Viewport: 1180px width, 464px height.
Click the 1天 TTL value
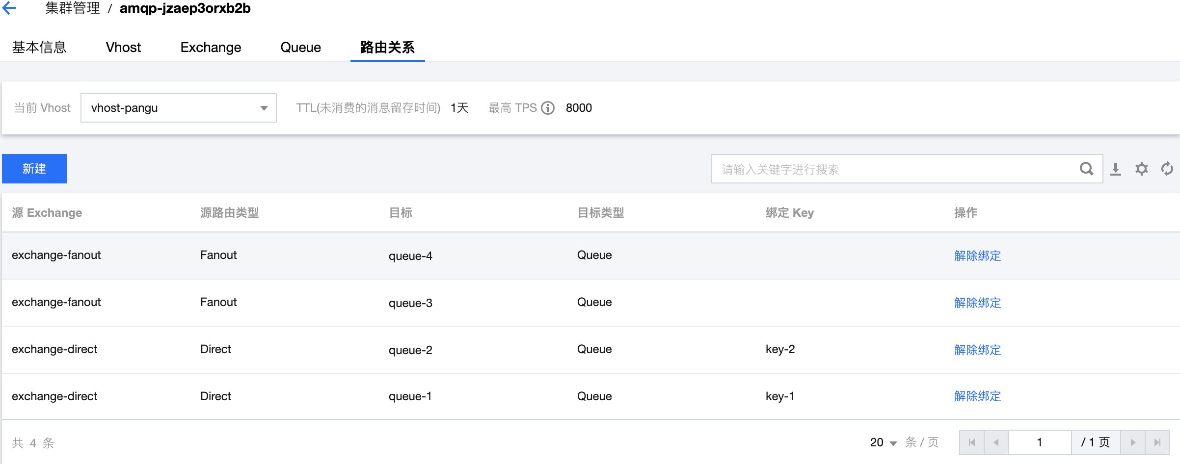[459, 108]
